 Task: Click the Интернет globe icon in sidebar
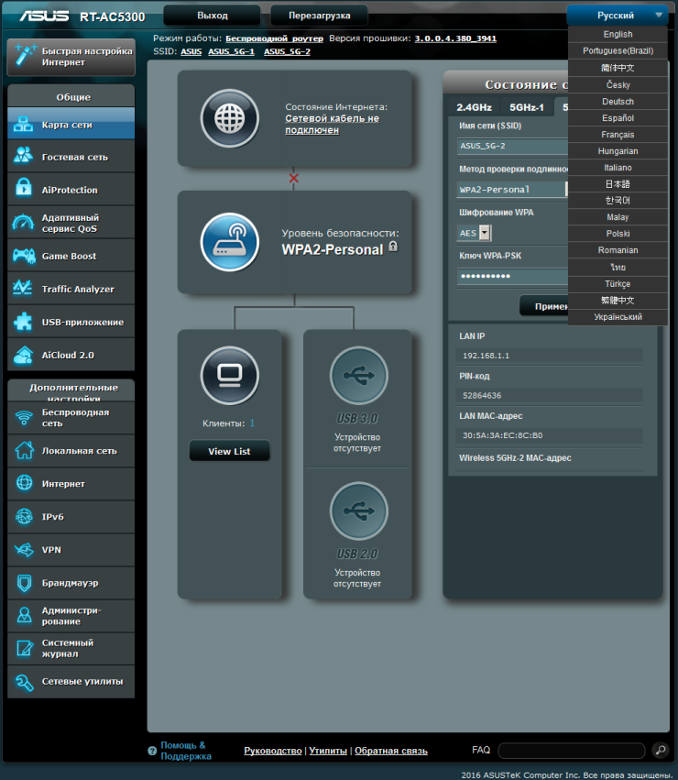click(24, 482)
